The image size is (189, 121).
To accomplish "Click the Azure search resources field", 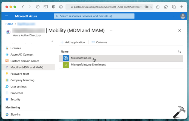I will click(x=94, y=16).
